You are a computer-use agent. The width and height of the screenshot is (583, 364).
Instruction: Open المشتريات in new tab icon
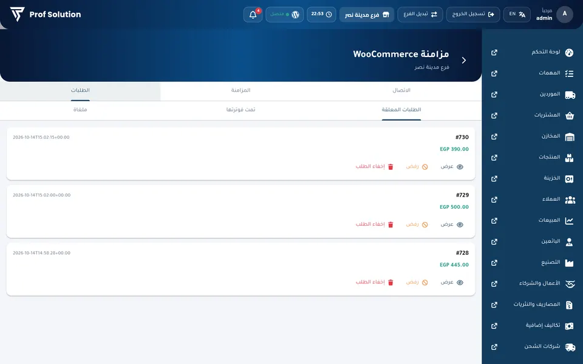click(x=494, y=115)
